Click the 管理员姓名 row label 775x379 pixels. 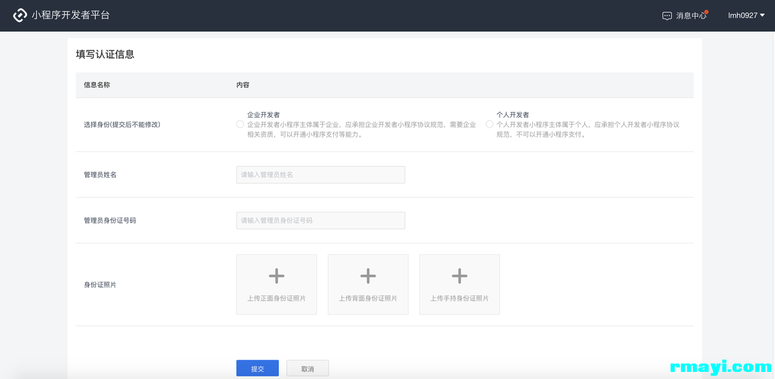click(x=100, y=174)
